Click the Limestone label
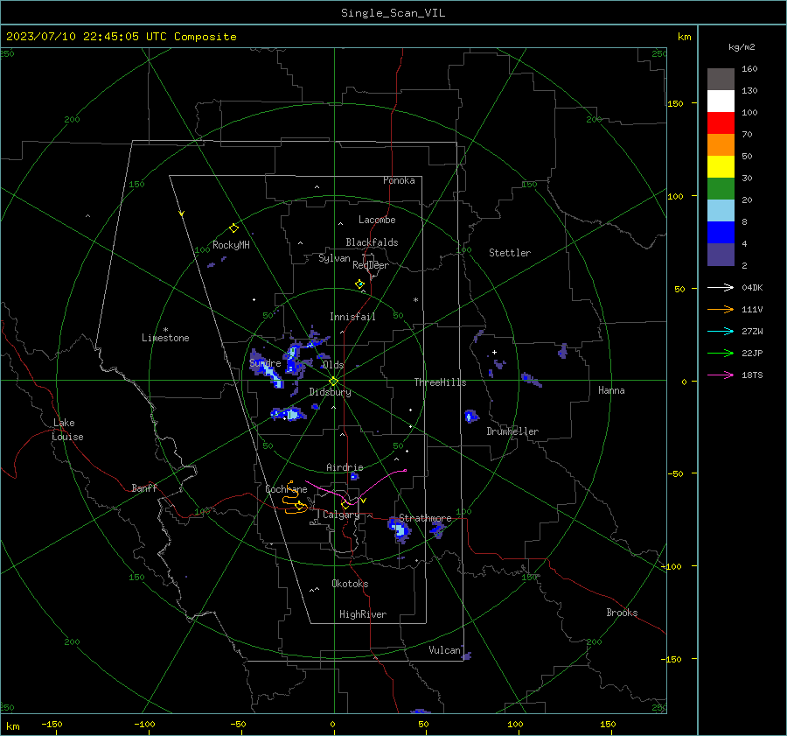Viewport: 787px width, 736px height. tap(165, 338)
